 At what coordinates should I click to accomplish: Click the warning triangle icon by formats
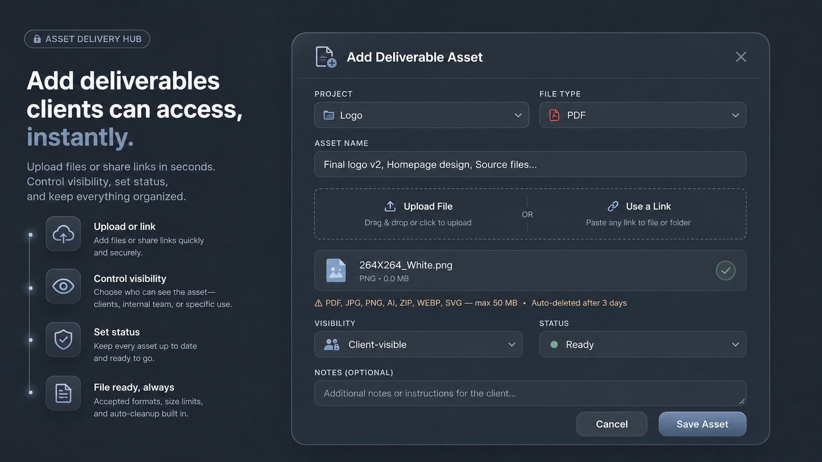pyautogui.click(x=319, y=303)
